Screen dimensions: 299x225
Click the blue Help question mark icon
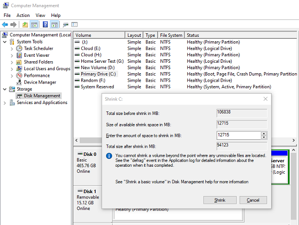[x=45, y=24]
